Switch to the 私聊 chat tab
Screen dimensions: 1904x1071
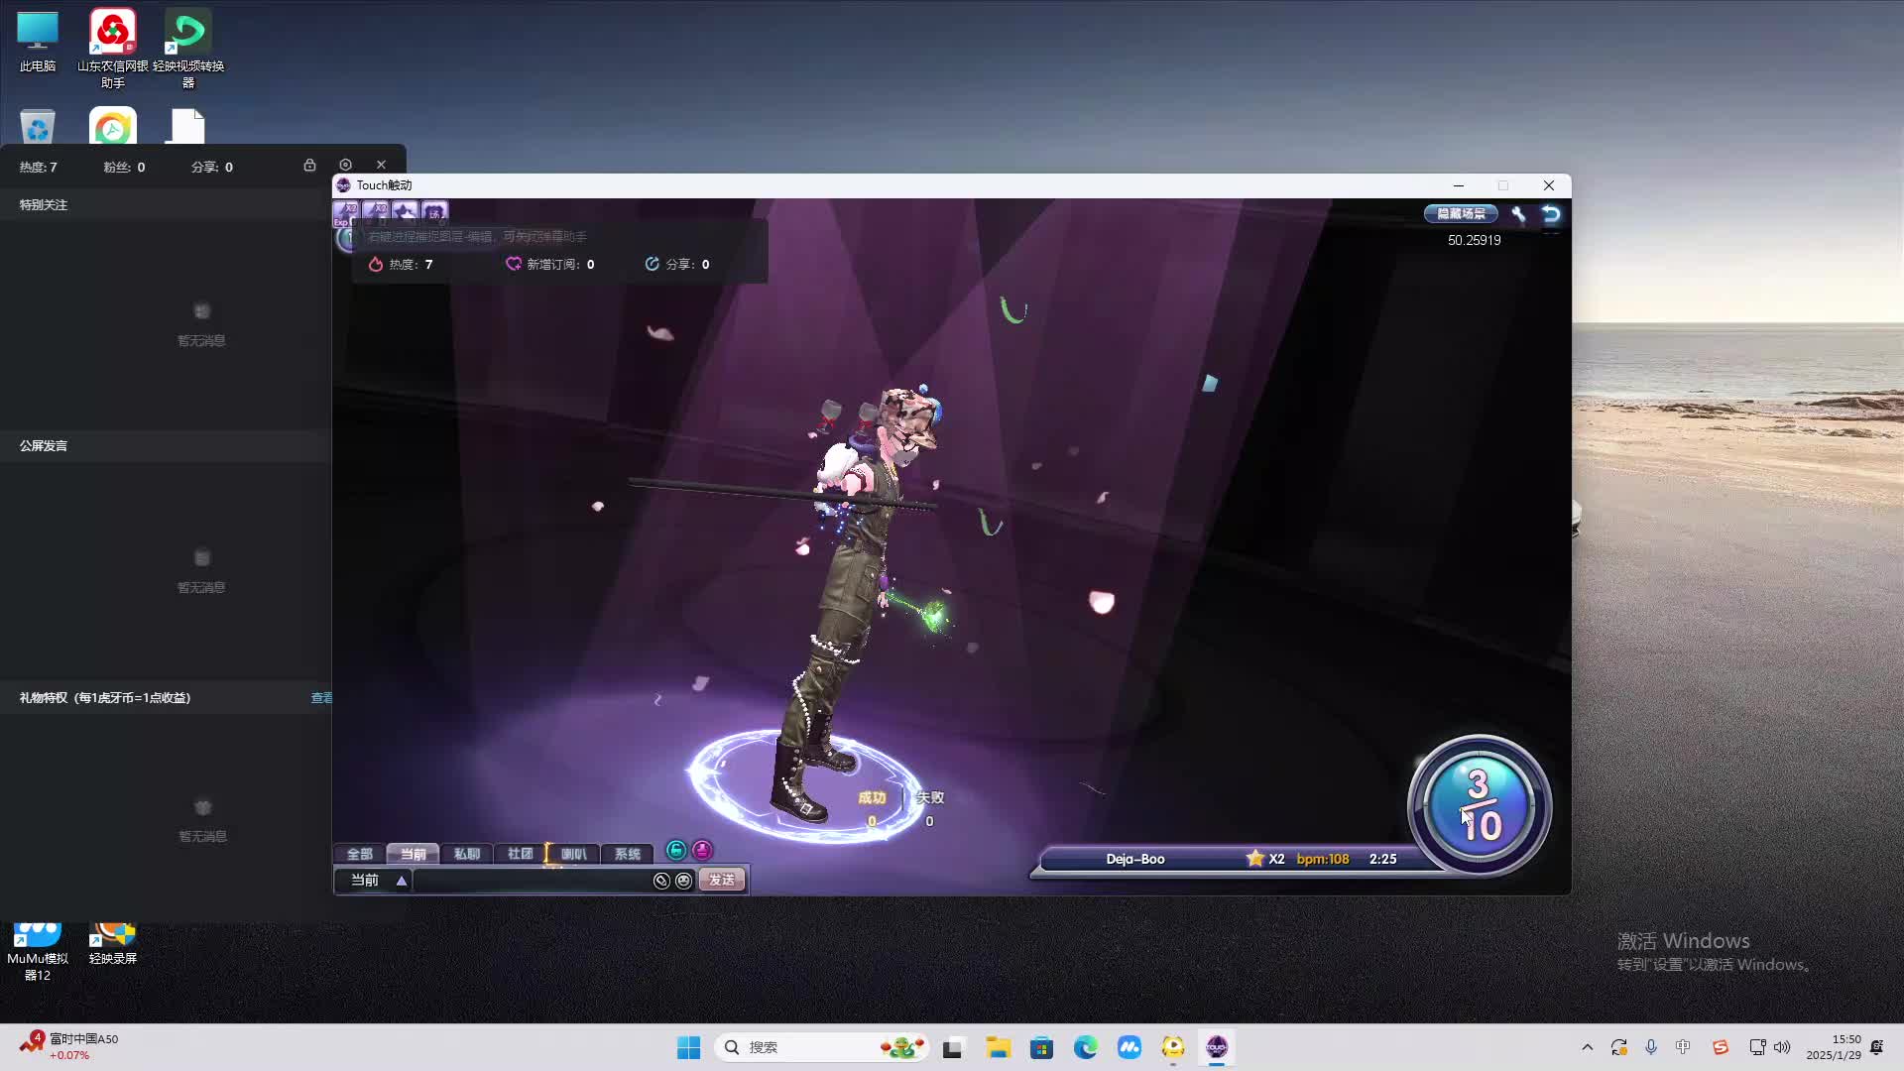[x=466, y=854]
